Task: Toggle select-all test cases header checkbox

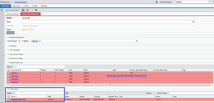Action: click(9, 96)
